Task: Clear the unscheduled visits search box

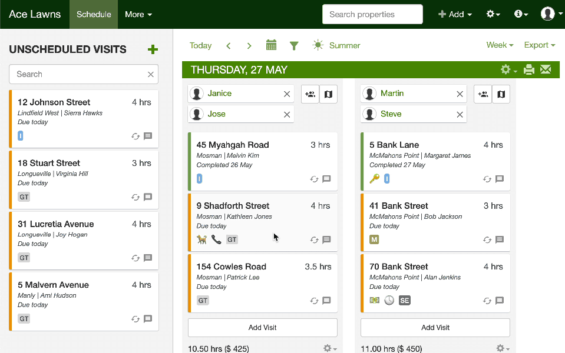Action: (151, 74)
